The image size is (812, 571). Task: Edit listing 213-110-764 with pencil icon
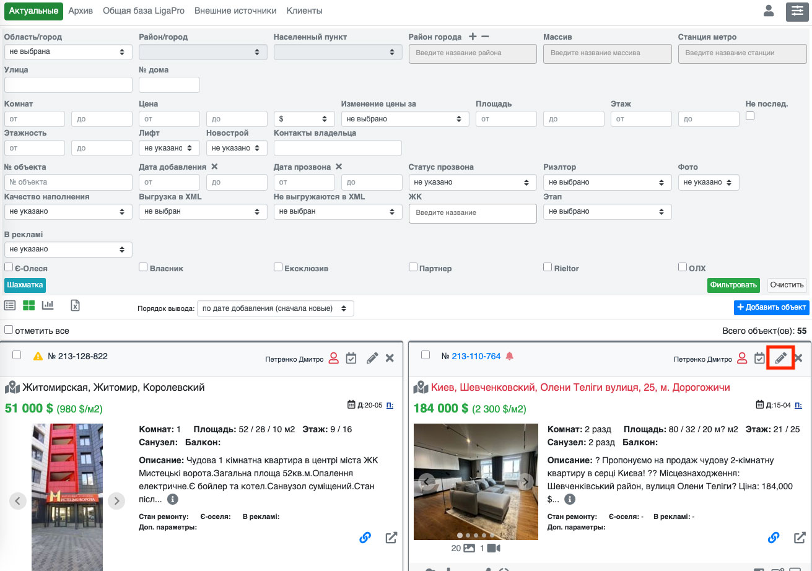(780, 358)
